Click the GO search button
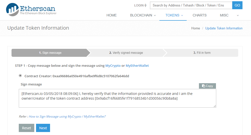The width and height of the screenshot is (251, 135). 237,5
